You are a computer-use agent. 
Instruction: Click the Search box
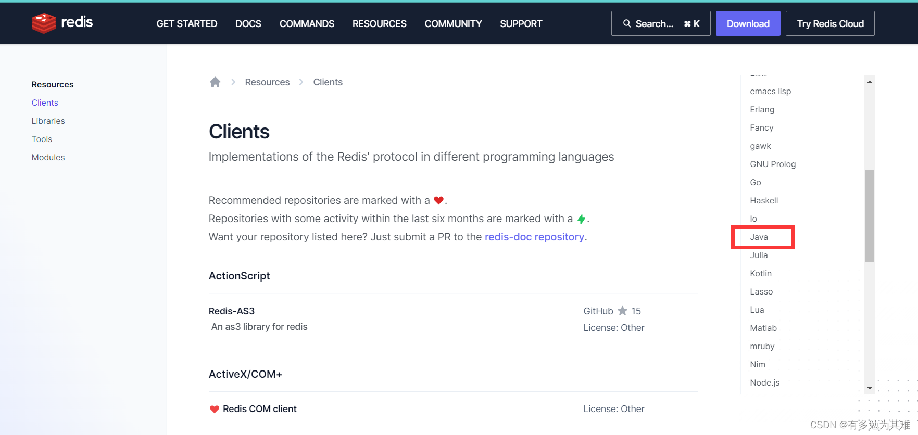[661, 23]
